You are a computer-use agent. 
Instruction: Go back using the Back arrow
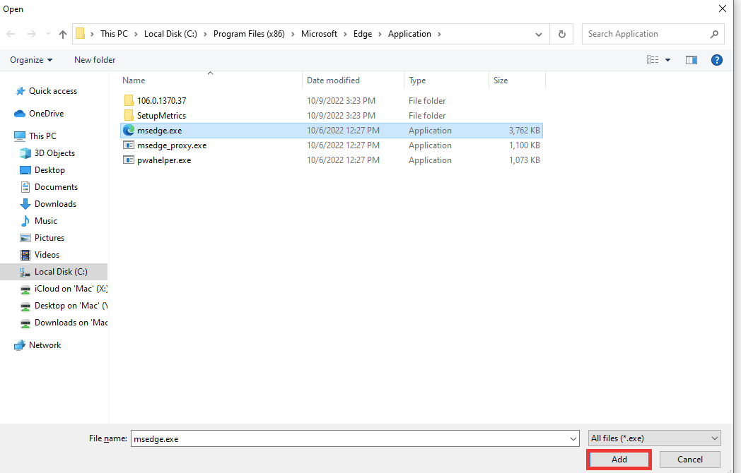11,34
